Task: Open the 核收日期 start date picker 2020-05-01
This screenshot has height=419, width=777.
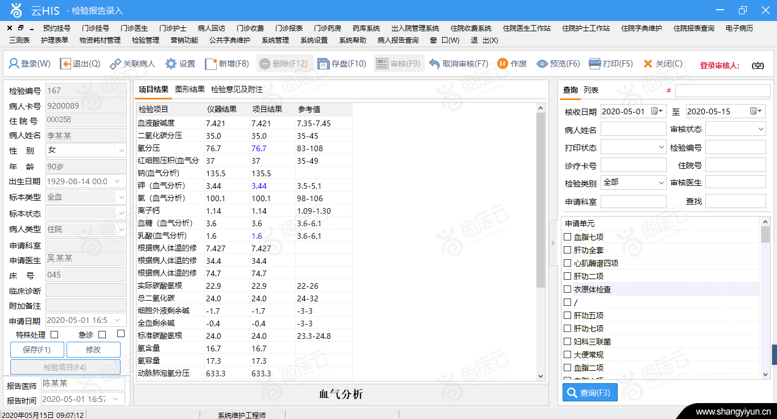Action: (x=658, y=111)
